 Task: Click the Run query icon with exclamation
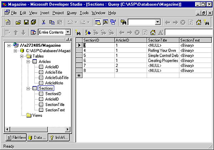(88, 32)
